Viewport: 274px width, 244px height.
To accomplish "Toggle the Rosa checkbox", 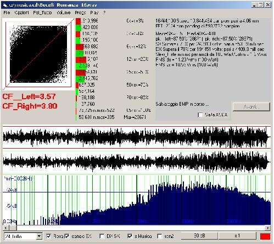I will coord(48,236).
